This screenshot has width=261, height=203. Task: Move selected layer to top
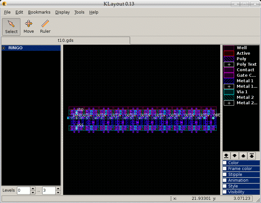coord(252,156)
